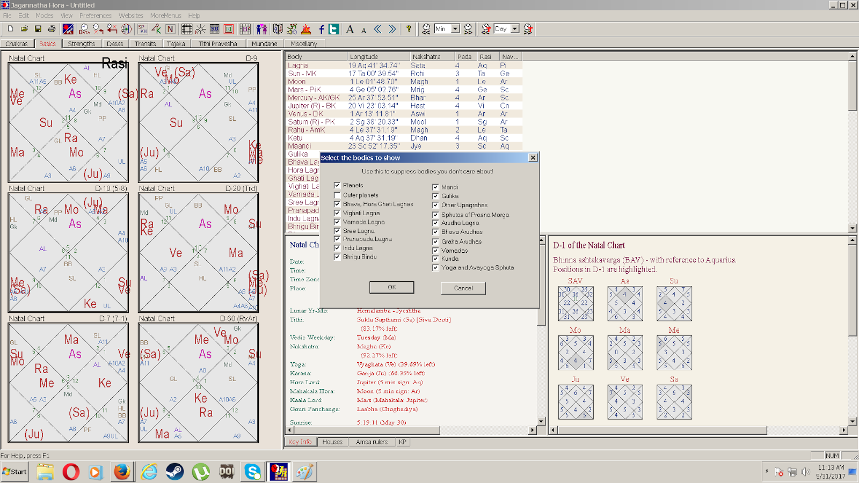Click the yellow question mark help icon

click(x=409, y=29)
